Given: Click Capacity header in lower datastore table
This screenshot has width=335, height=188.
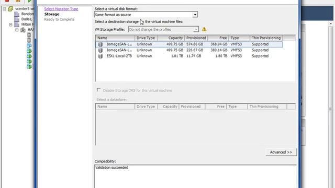Looking at the screenshot, I should point(168,107).
